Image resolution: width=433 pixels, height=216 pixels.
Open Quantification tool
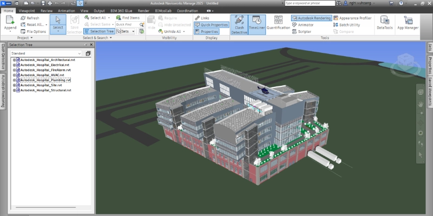[x=278, y=23]
